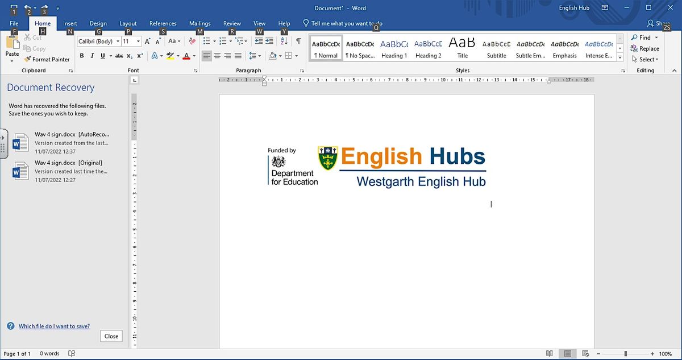Switch to the Mailings ribbon tab
682x360 pixels.
(x=199, y=23)
